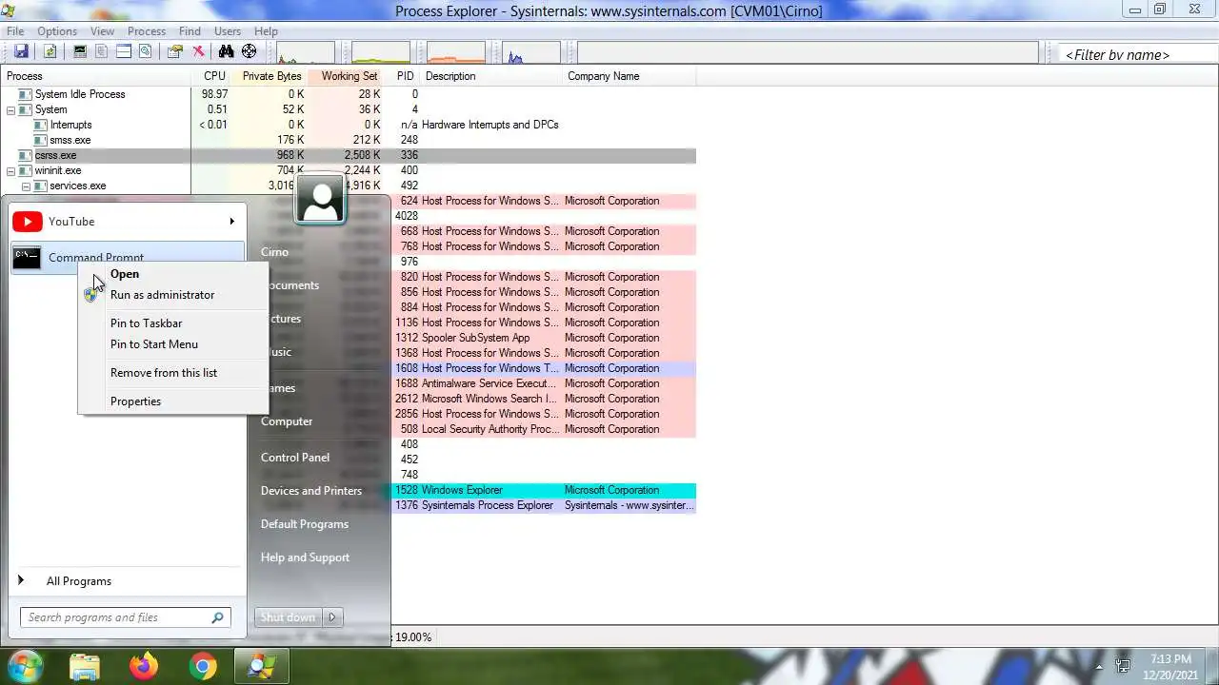
Task: Click the clock showing 7:13 PM
Action: point(1169,658)
